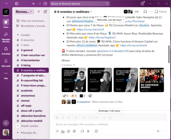The image size is (171, 140).
Task: Collapse the 4 archivos attachments
Action: tap(68, 65)
